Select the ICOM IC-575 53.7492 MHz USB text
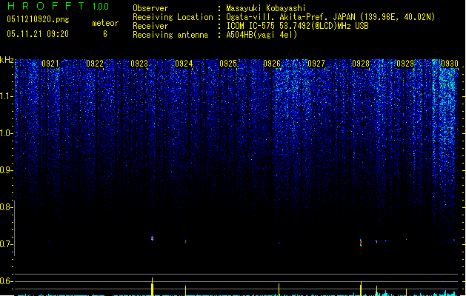The image size is (466, 296). tap(297, 26)
